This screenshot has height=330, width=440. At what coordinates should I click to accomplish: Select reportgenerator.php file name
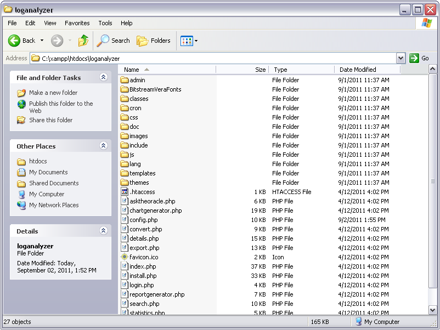(157, 294)
